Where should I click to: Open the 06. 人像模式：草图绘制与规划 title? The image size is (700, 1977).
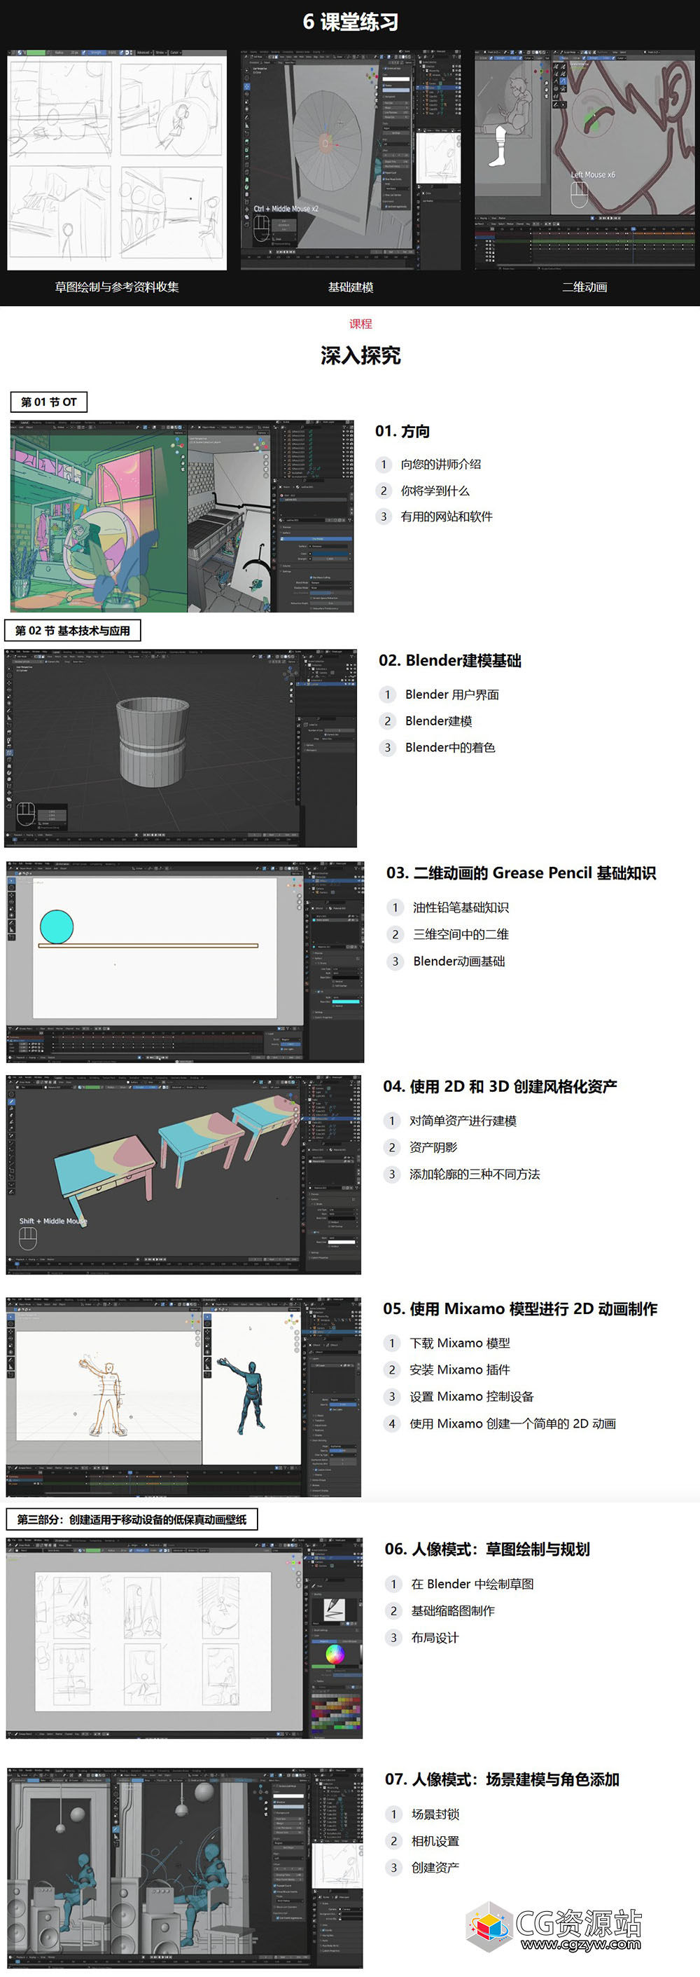coord(487,1550)
